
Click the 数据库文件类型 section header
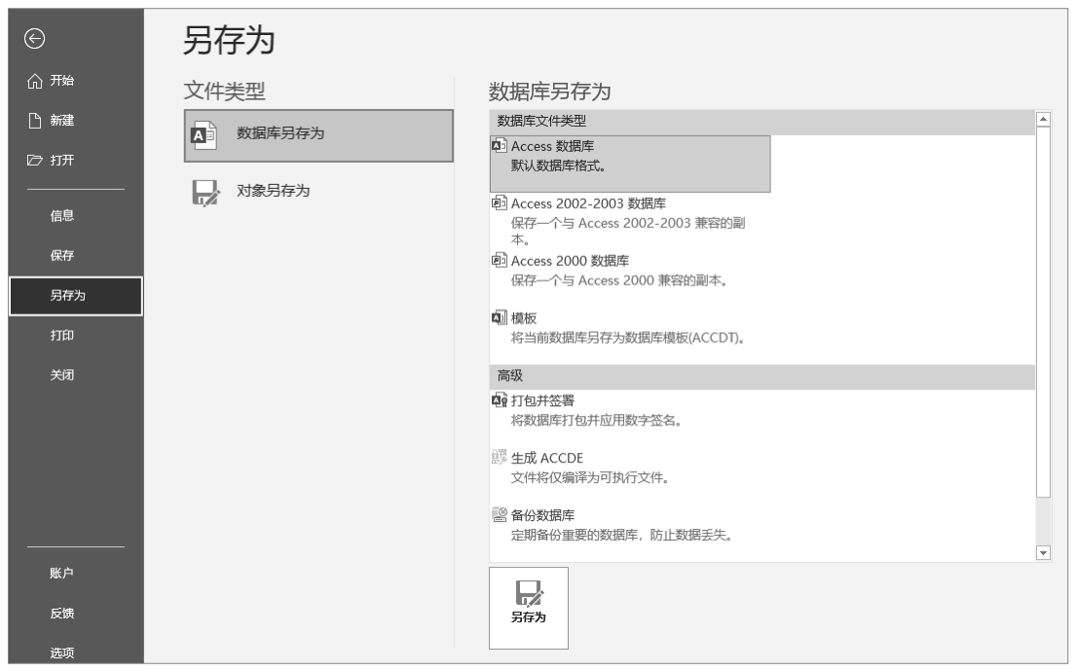[x=762, y=122]
